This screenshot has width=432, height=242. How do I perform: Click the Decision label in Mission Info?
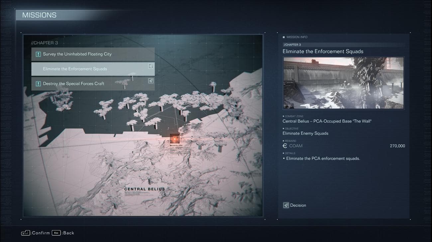pos(298,205)
